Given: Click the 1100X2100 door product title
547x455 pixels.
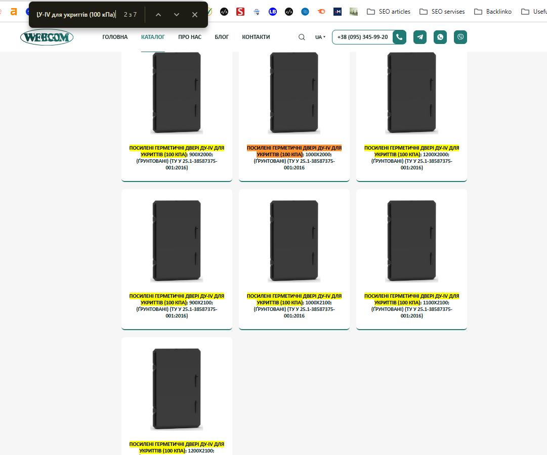Looking at the screenshot, I should click(412, 306).
